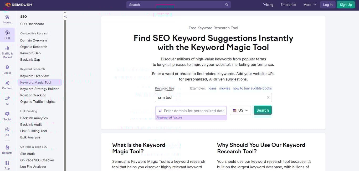This screenshot has height=171, width=359.
Task: Open Traffic & Market section
Action: [x=7, y=52]
